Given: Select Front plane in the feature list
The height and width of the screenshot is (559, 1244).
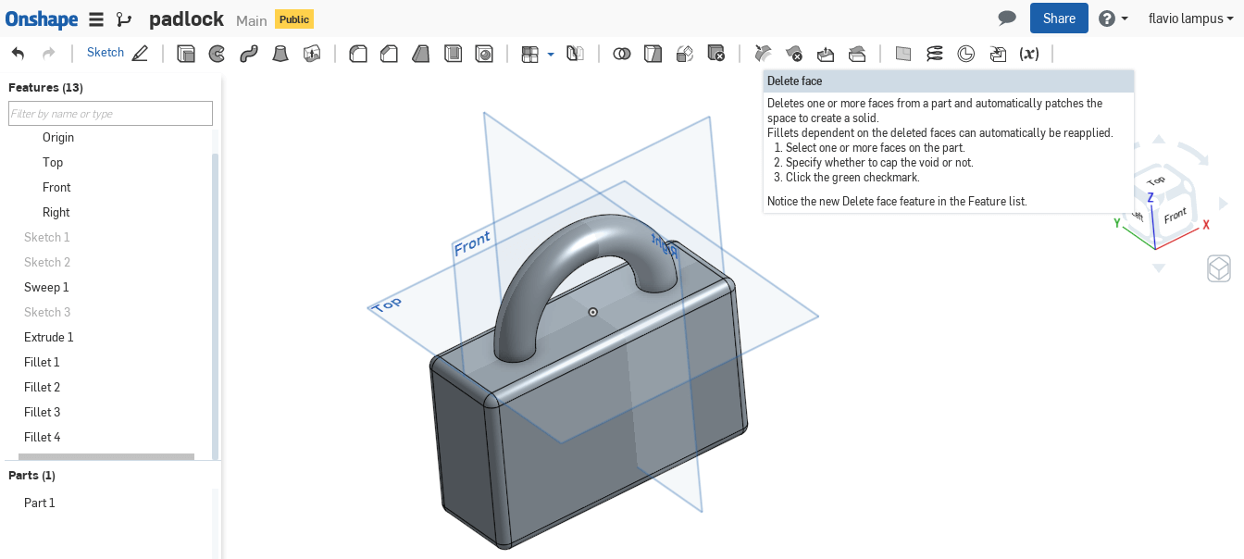Looking at the screenshot, I should tap(56, 187).
